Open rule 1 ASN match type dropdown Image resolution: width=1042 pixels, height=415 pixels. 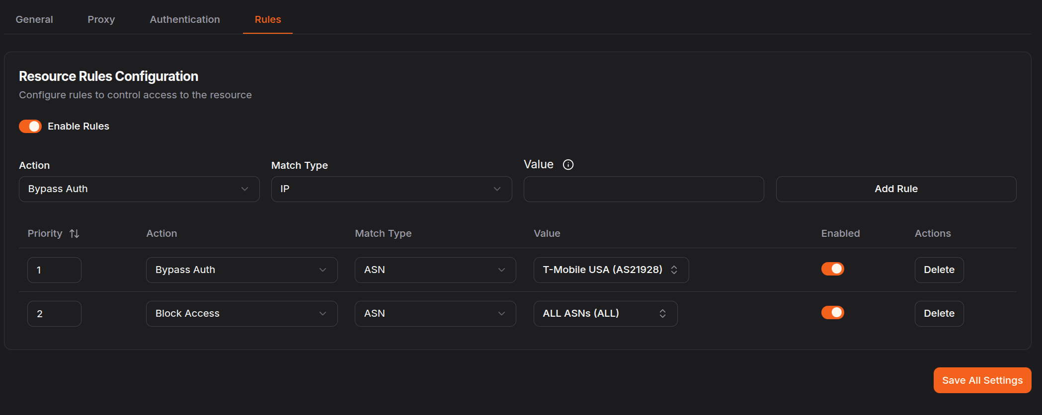click(435, 270)
